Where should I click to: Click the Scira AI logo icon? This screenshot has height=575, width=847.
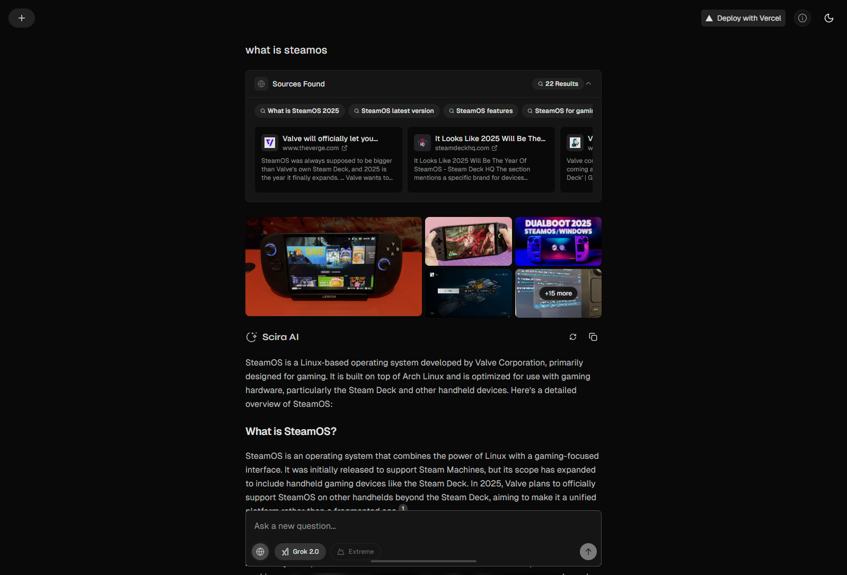click(x=252, y=337)
